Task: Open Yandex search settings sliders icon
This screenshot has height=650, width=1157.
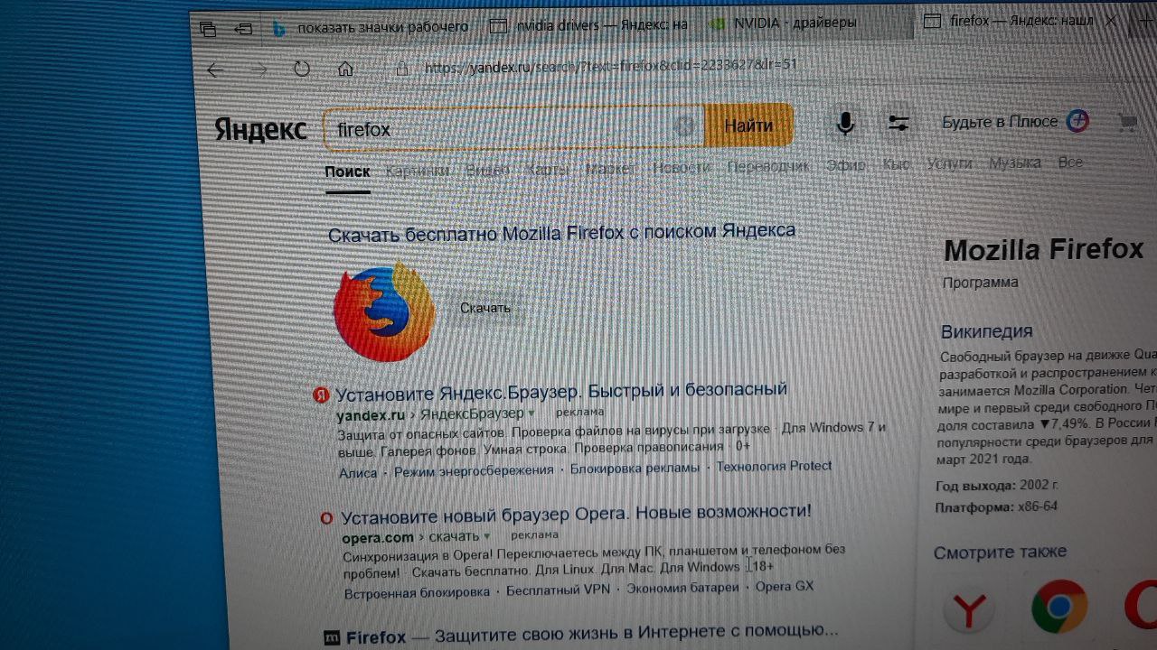Action: (898, 123)
